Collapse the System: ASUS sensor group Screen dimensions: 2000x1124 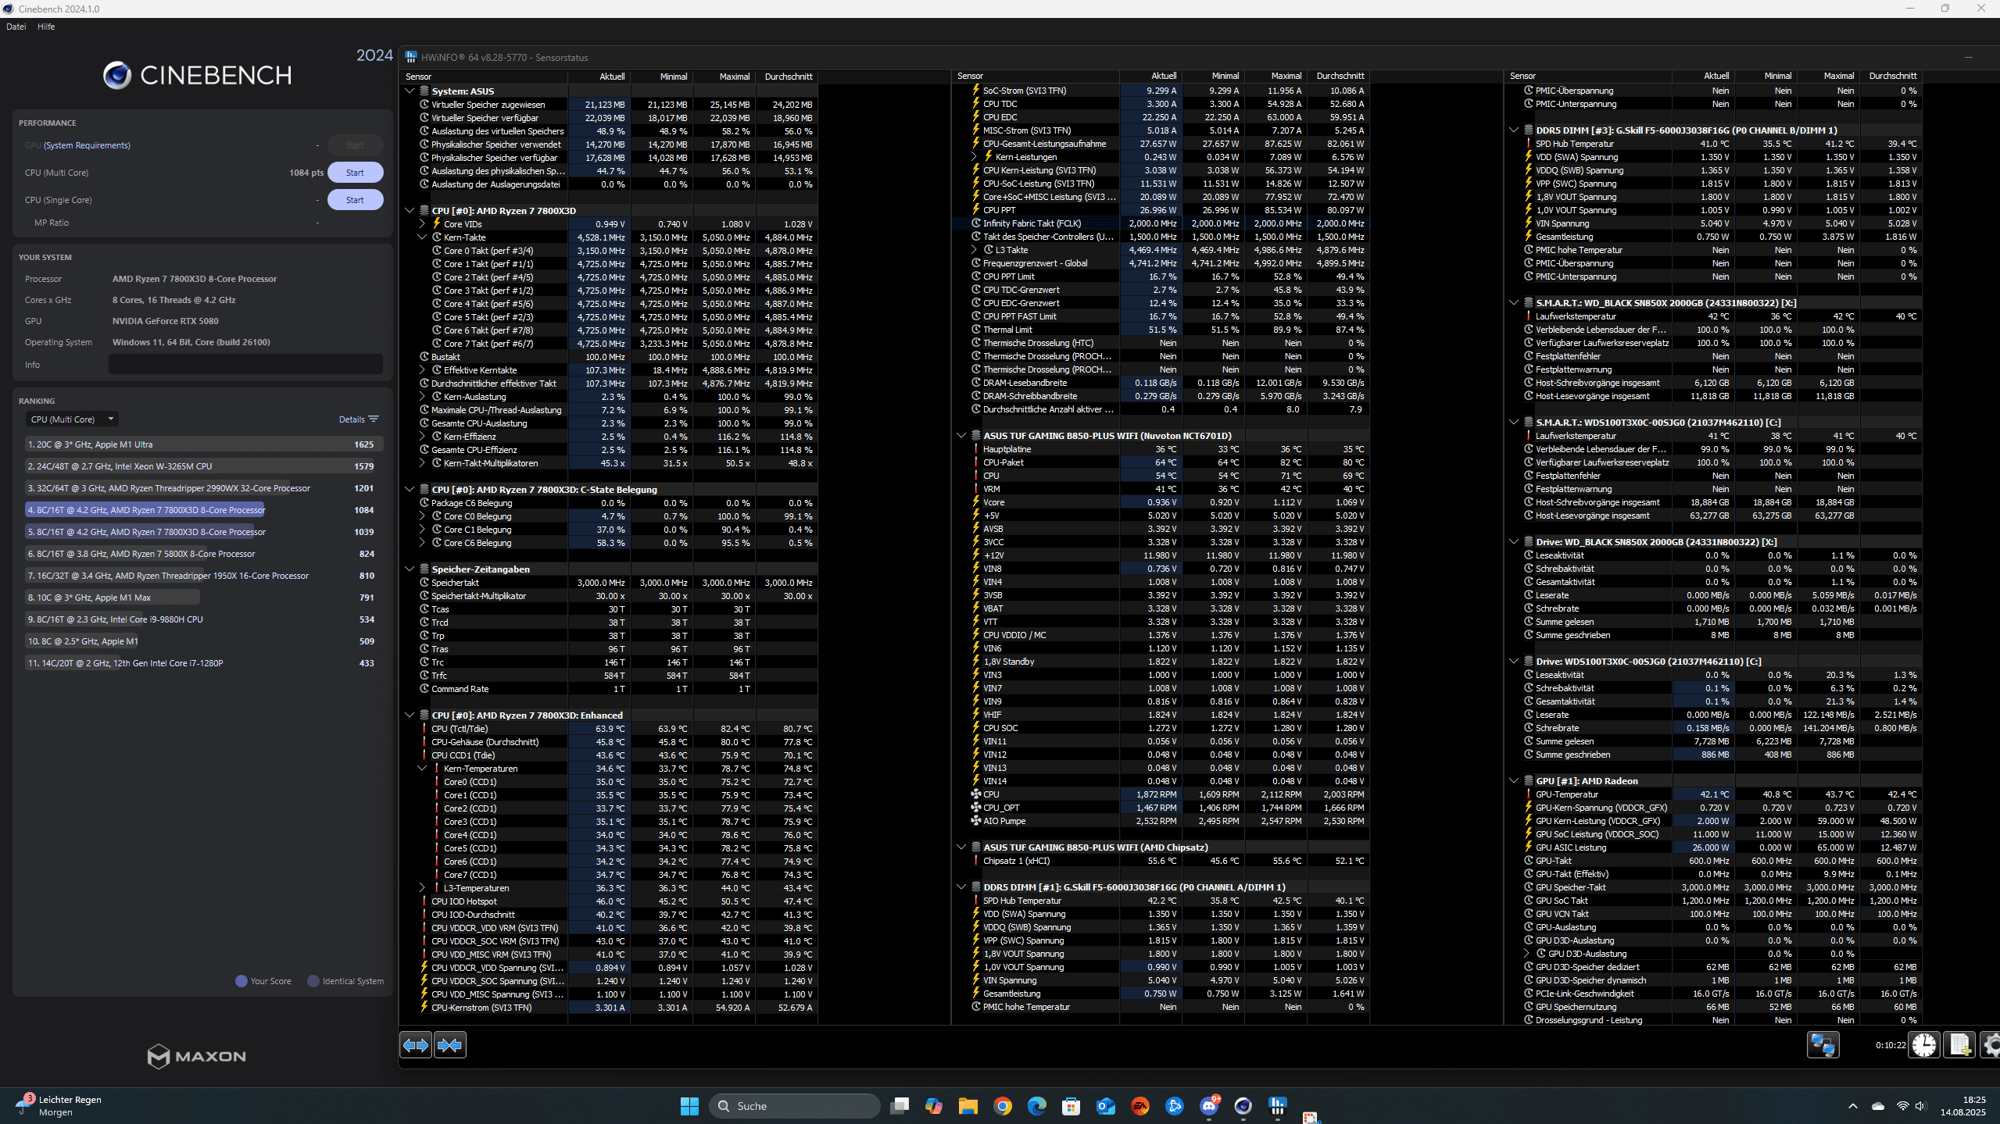(x=410, y=91)
